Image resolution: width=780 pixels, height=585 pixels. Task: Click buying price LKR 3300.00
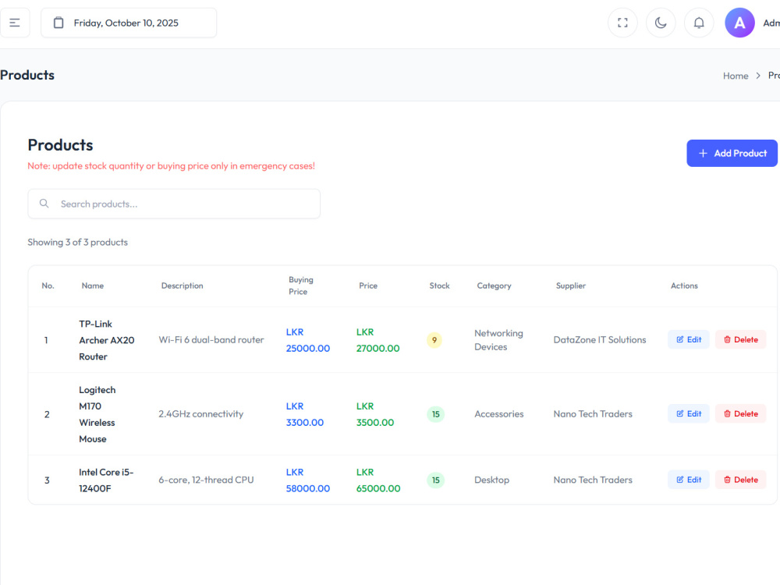pyautogui.click(x=305, y=414)
